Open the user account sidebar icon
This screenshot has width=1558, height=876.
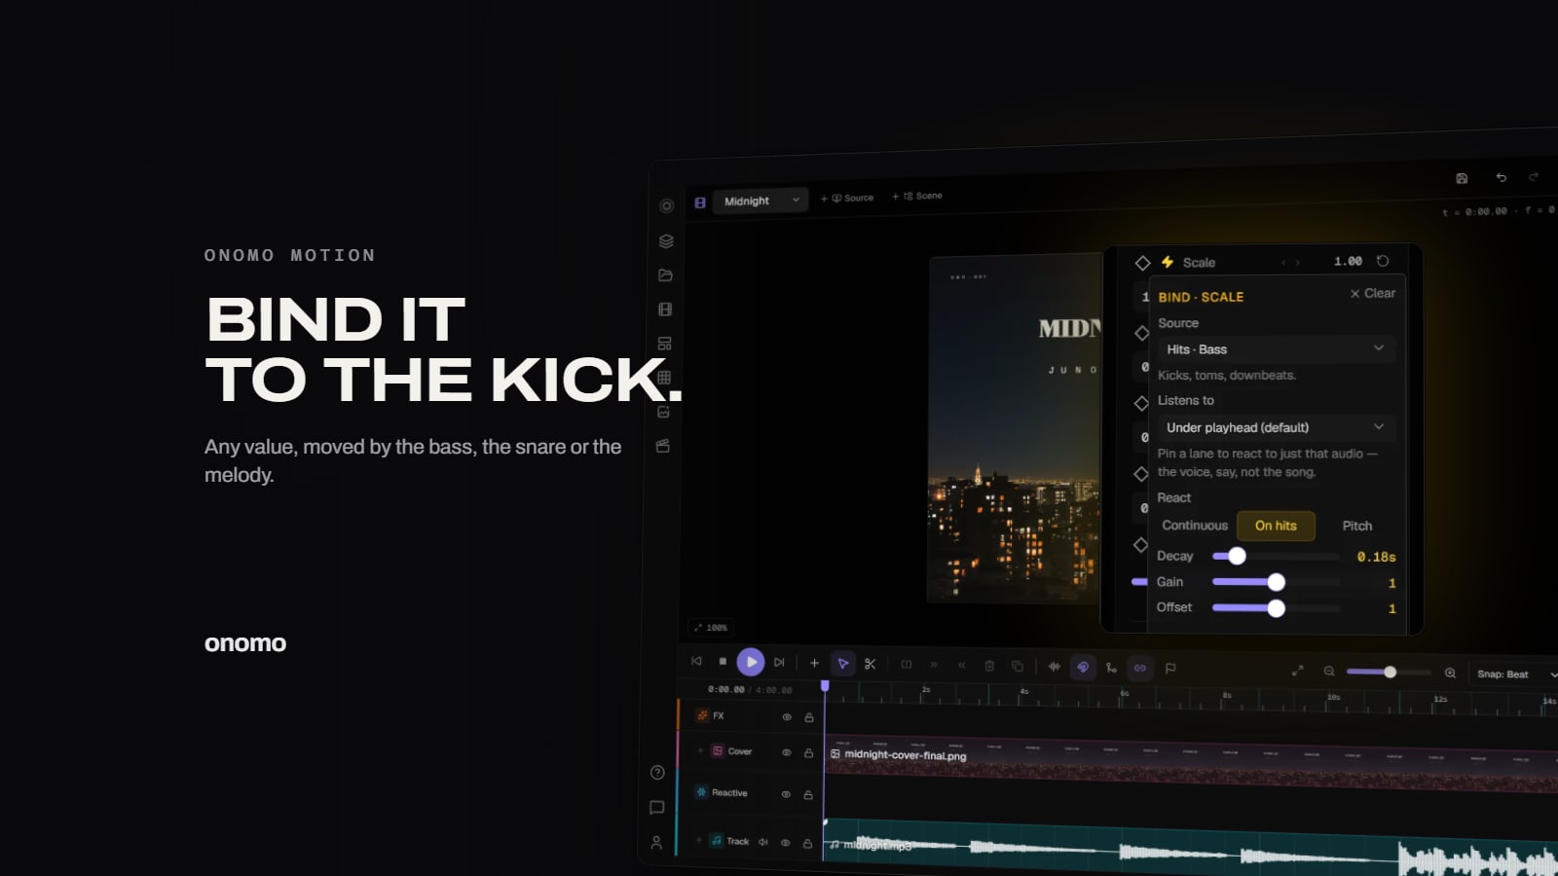click(x=656, y=843)
